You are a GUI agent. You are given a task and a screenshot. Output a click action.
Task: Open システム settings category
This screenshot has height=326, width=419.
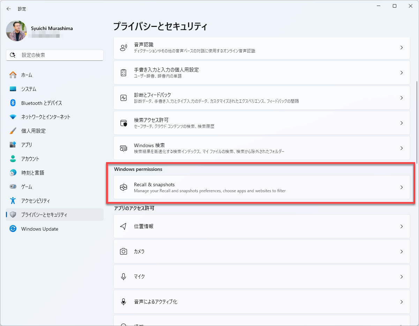pyautogui.click(x=55, y=89)
